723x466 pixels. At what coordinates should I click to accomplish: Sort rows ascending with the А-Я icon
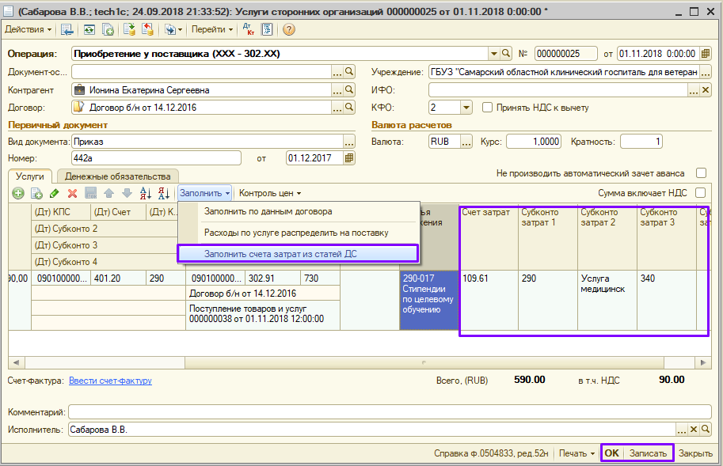(x=145, y=193)
